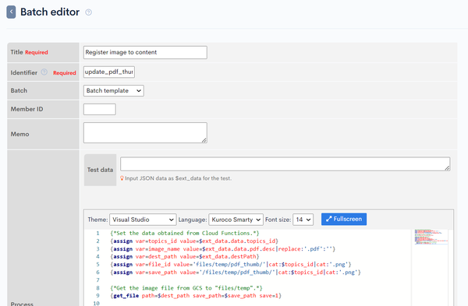Click the Memo textarea resize handle
Viewport: 468px width, 306px height.
click(x=204, y=140)
